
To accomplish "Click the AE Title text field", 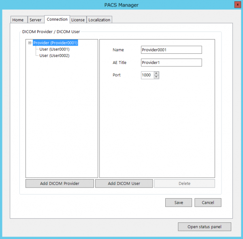I will pyautogui.click(x=171, y=63).
